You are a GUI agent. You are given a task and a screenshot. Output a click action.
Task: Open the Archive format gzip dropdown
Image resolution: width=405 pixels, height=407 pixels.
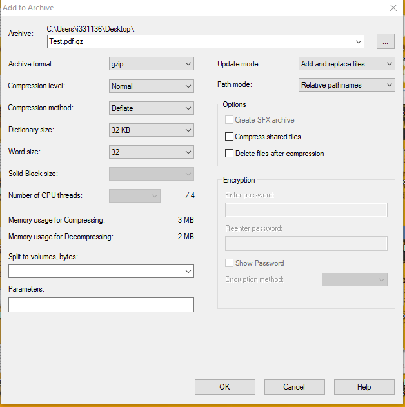152,64
